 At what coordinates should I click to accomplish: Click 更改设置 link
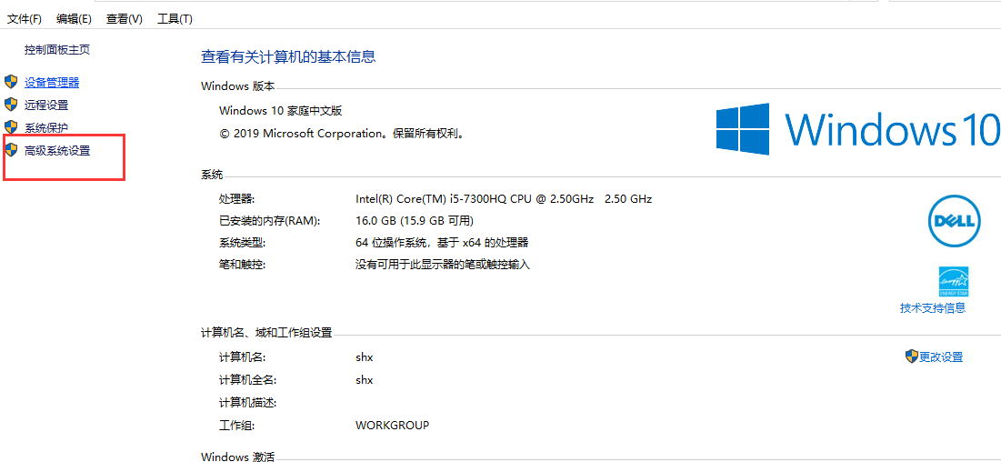[x=940, y=357]
